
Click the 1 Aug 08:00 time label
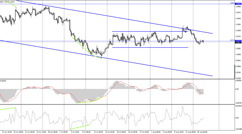156,132
